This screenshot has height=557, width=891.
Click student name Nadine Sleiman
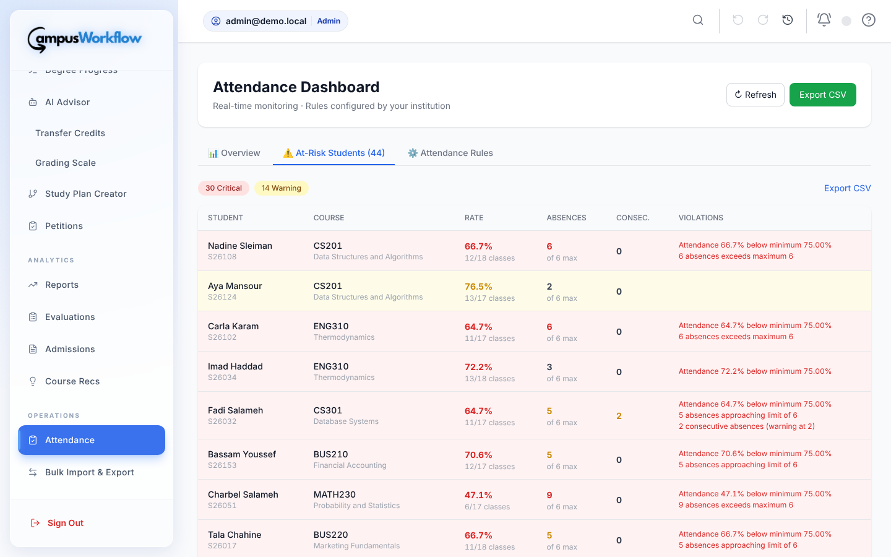[240, 246]
